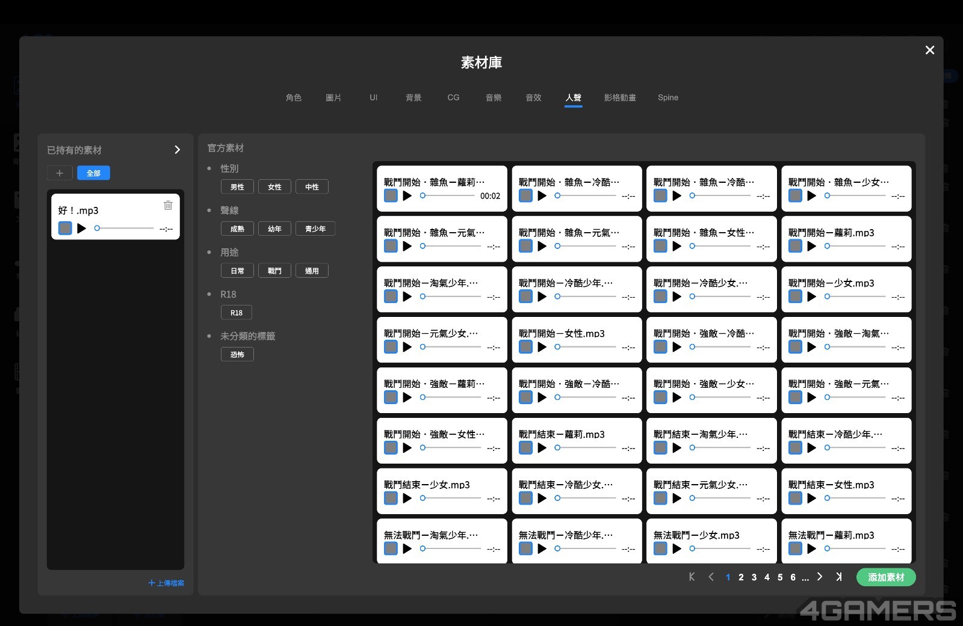Play the 戰鬥開始・雜魚－少女 voice clip

point(812,195)
